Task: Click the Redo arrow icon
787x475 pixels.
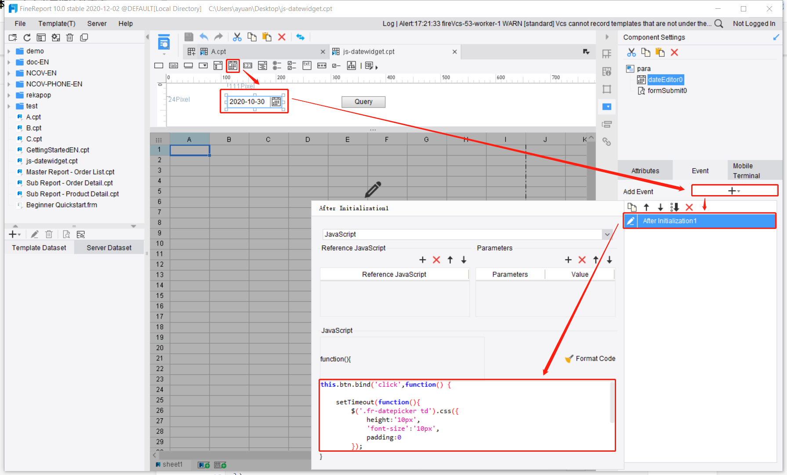Action: tap(218, 37)
